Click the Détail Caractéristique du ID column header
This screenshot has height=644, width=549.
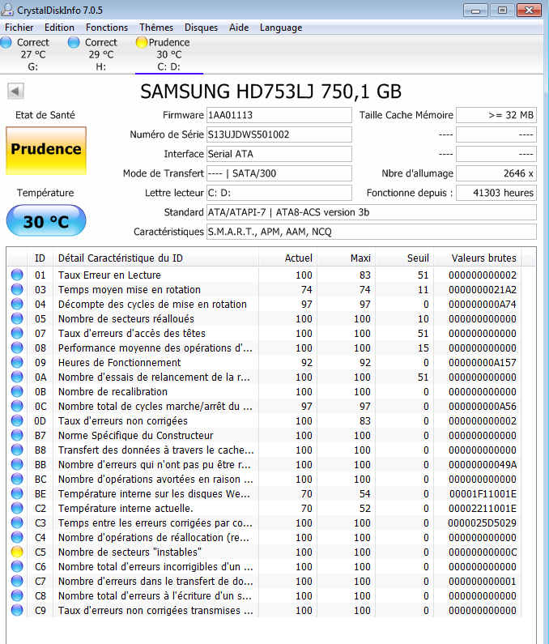(156, 258)
